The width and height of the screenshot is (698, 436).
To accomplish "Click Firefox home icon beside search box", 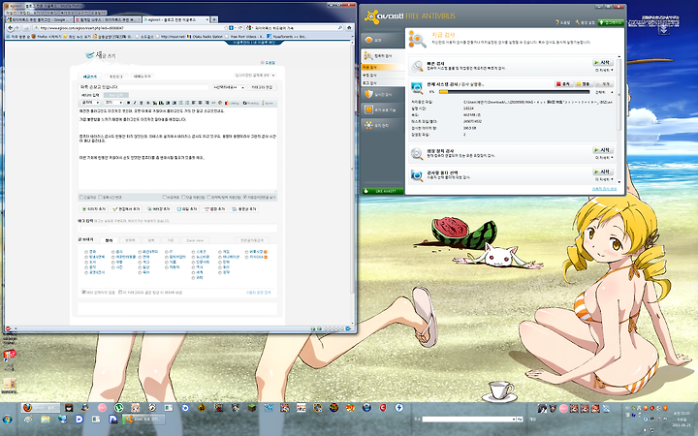I will [x=349, y=27].
